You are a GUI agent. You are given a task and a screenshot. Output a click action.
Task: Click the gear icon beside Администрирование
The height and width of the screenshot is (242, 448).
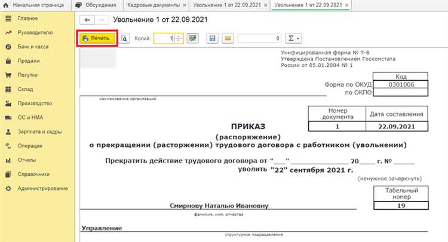(8, 188)
